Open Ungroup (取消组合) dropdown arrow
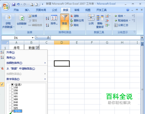 [130, 21]
